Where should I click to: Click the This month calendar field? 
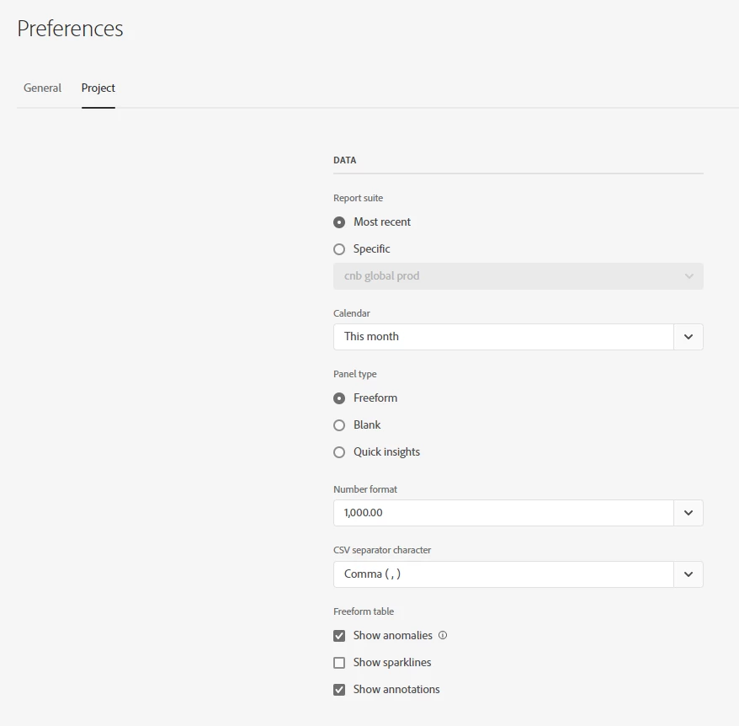click(x=503, y=337)
